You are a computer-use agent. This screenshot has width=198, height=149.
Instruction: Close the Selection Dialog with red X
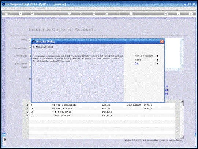162,41
